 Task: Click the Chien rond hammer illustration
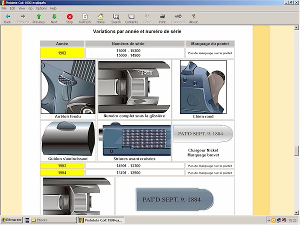tap(203, 87)
